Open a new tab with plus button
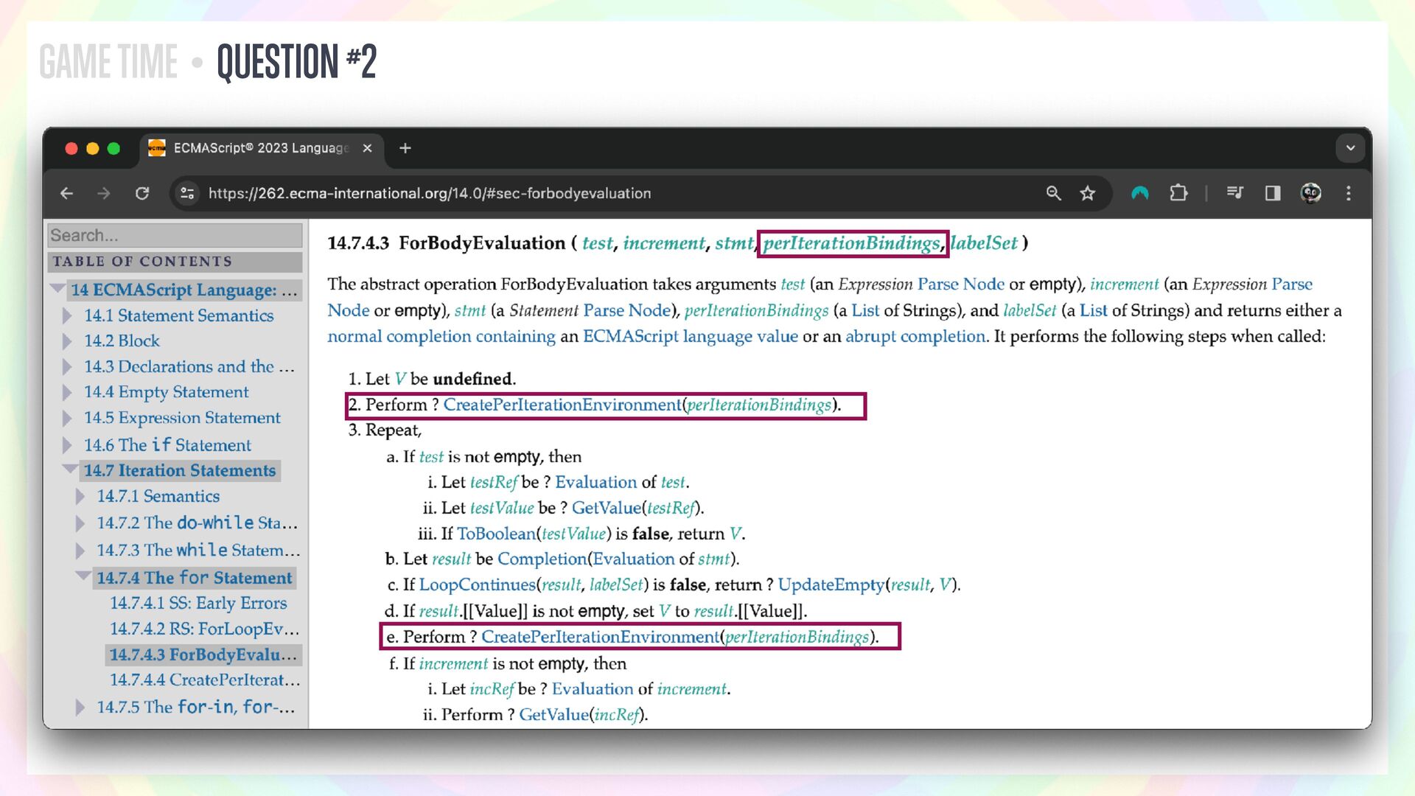The width and height of the screenshot is (1415, 796). 405,148
